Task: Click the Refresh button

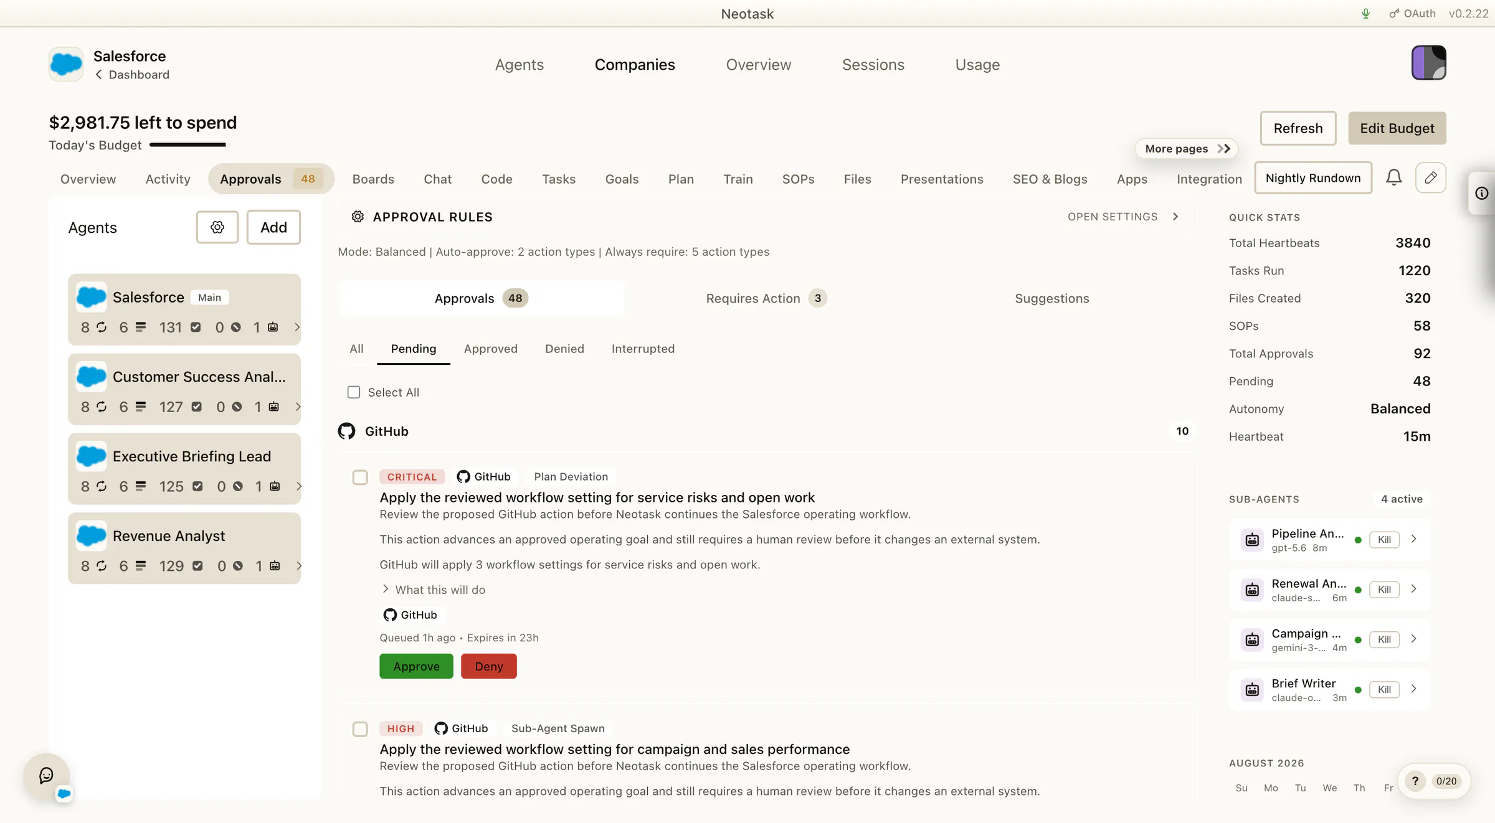Action: [1298, 128]
